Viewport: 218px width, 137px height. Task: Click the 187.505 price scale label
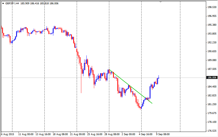tap(212, 69)
